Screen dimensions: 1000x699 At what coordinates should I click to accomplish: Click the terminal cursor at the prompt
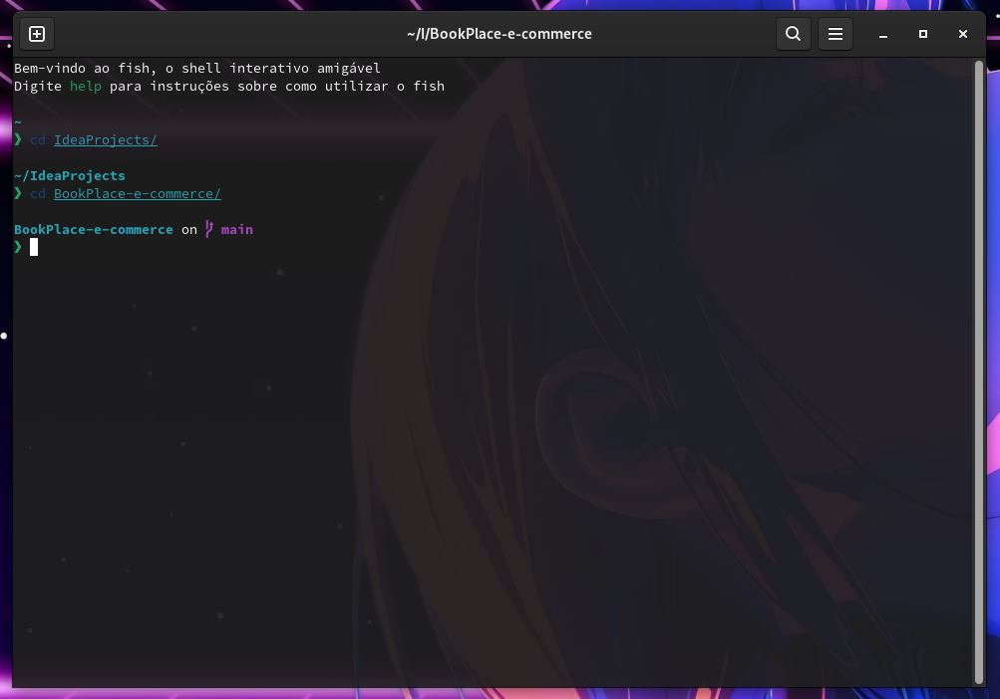pyautogui.click(x=34, y=247)
